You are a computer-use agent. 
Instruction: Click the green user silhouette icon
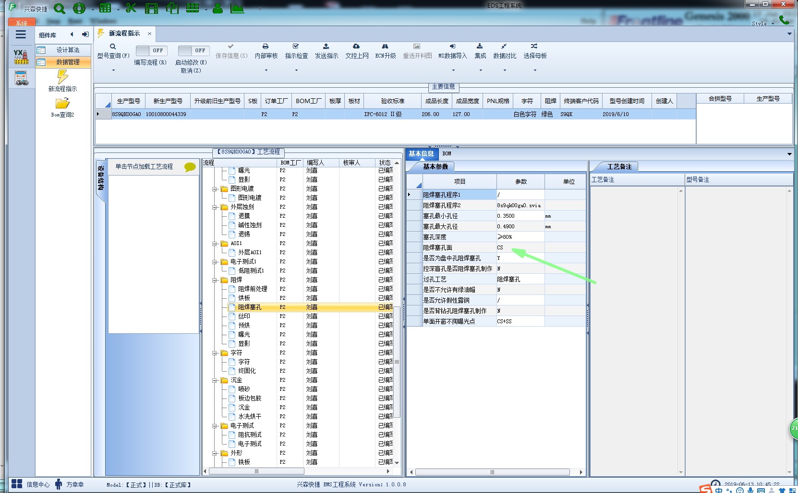point(218,8)
